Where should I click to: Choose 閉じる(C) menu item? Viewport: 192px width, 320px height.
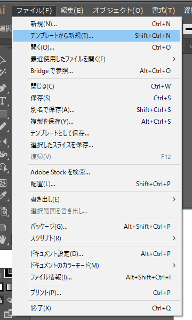click(x=97, y=86)
